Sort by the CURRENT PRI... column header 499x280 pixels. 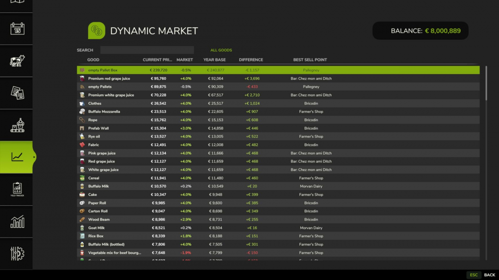click(157, 60)
